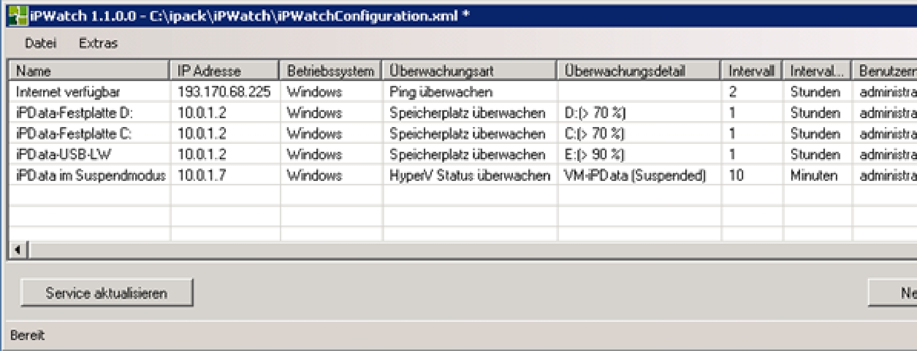The image size is (917, 351).
Task: Select the iPData-Festplatte D: entry
Action: point(74,113)
